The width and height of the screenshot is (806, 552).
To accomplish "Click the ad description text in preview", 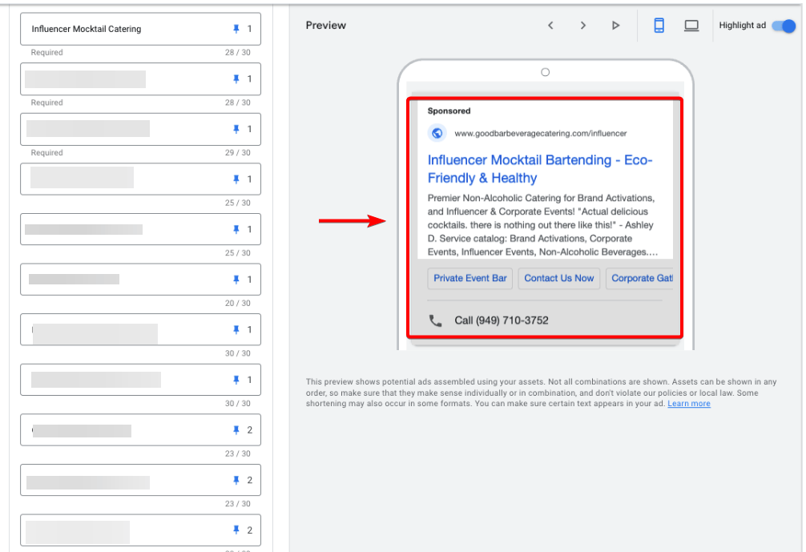I will point(542,225).
